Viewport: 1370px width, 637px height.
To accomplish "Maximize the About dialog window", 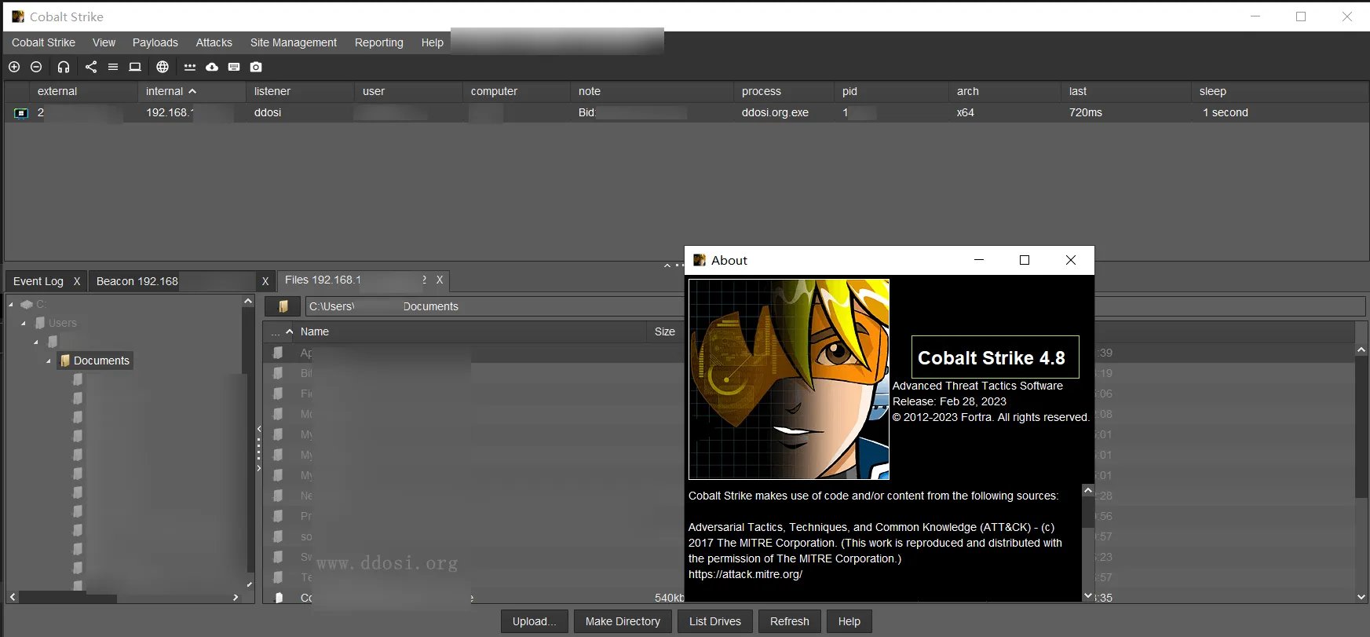I will 1025,260.
